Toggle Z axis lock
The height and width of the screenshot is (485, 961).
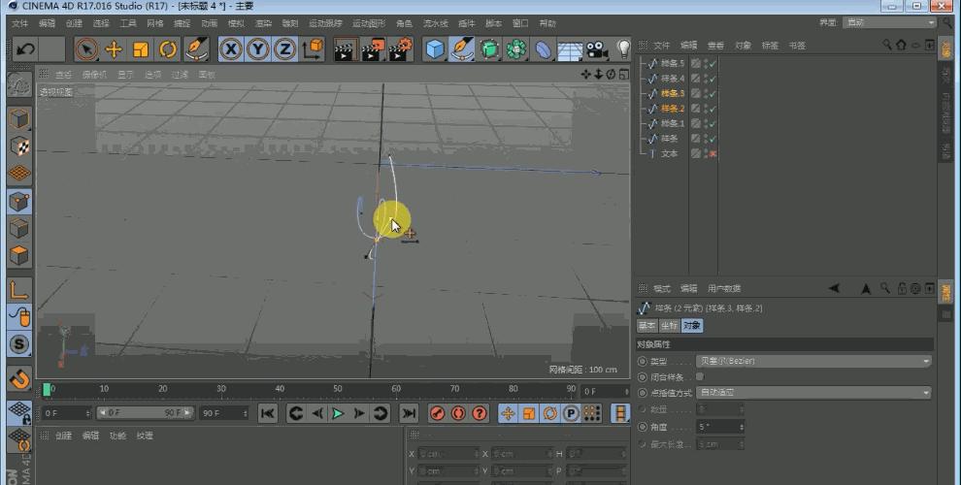(285, 49)
